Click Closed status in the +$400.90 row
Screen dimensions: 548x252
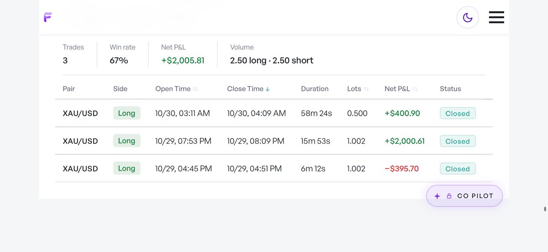(458, 114)
